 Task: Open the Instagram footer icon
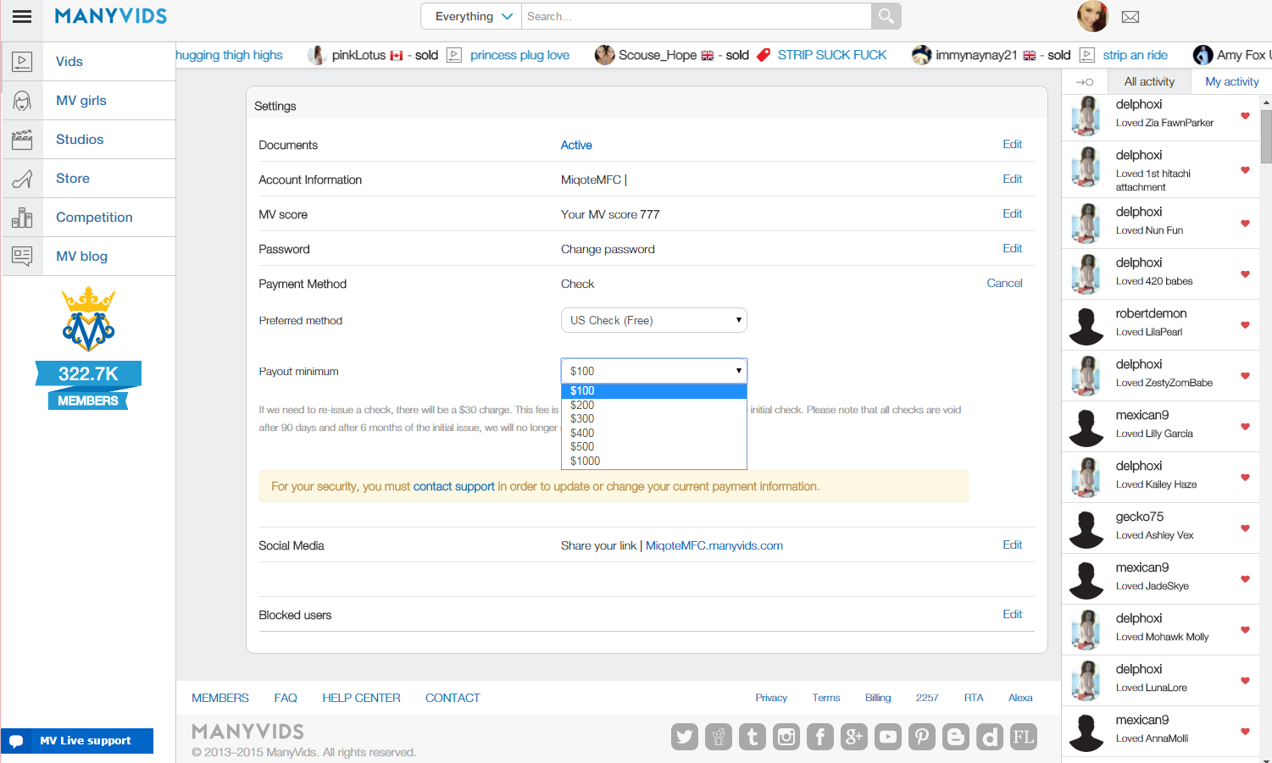(x=786, y=737)
